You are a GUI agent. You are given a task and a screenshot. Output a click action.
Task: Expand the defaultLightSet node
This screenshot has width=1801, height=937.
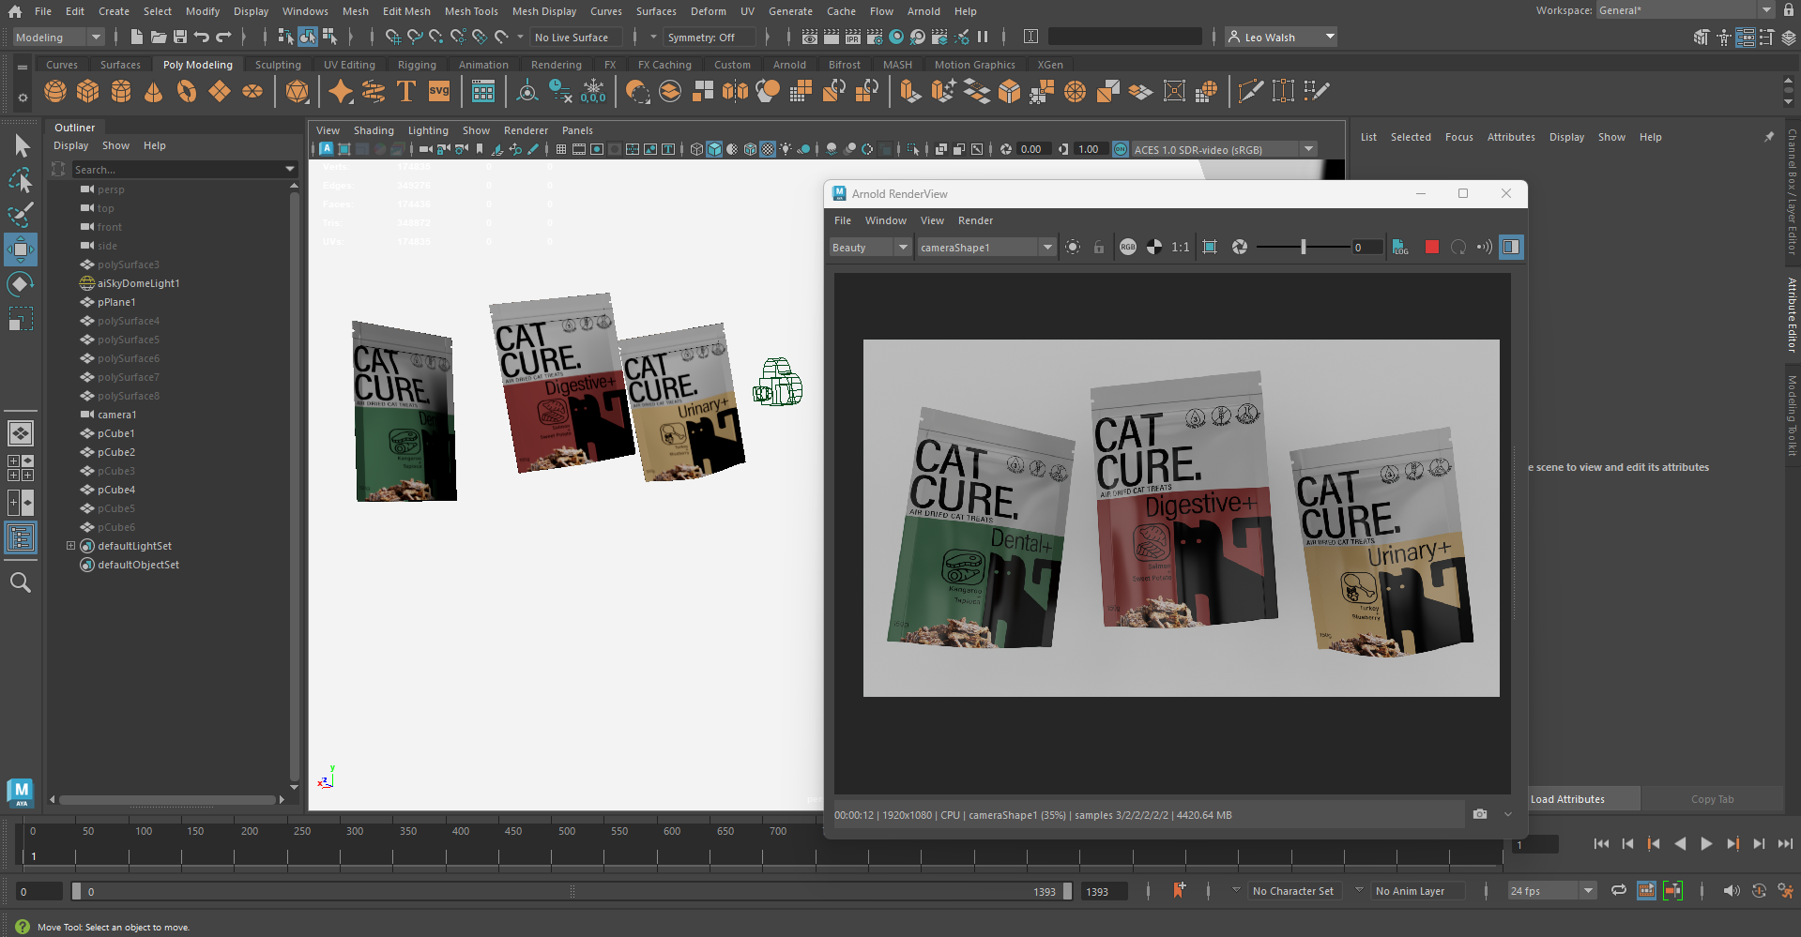(x=70, y=546)
